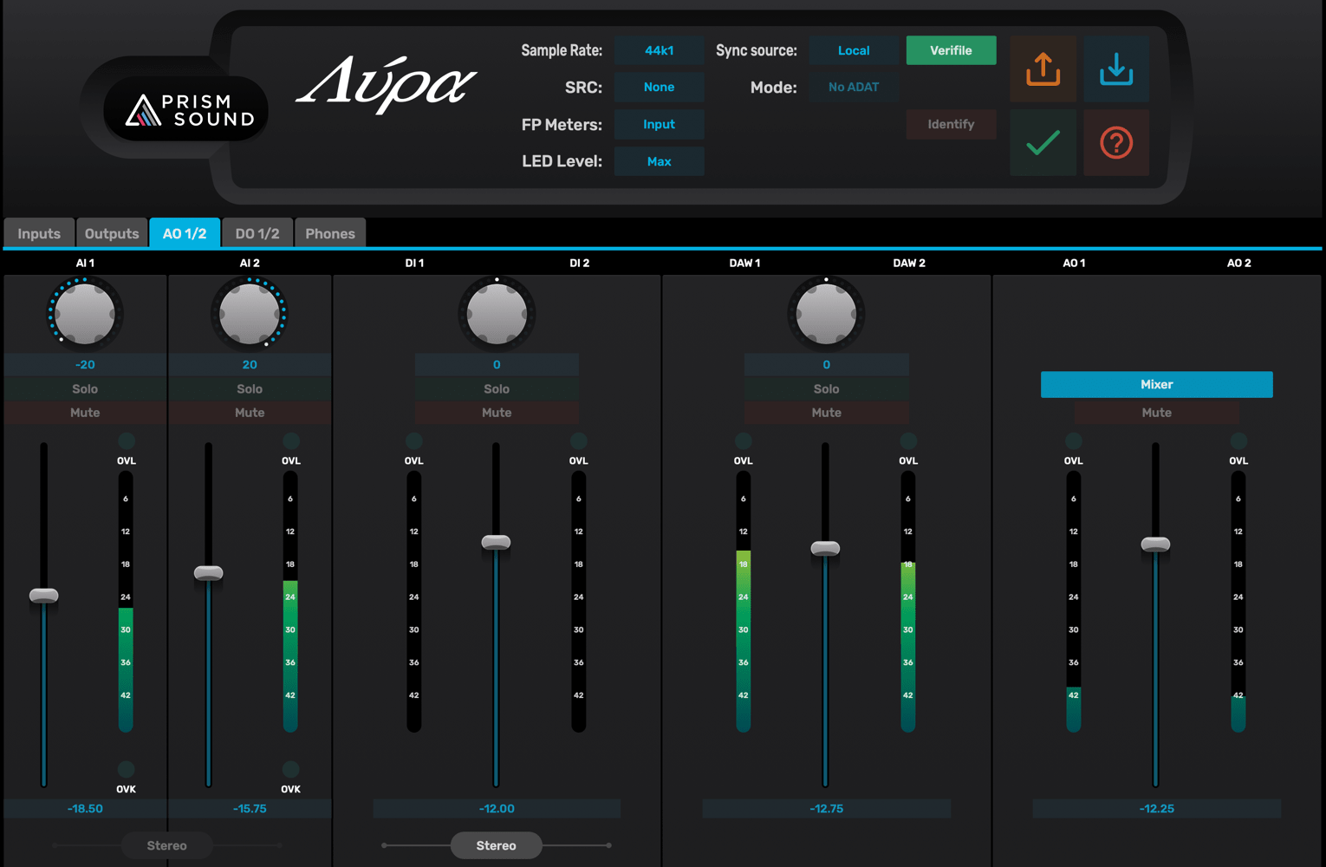The width and height of the screenshot is (1326, 867).
Task: Click the Verifile button
Action: tap(951, 50)
